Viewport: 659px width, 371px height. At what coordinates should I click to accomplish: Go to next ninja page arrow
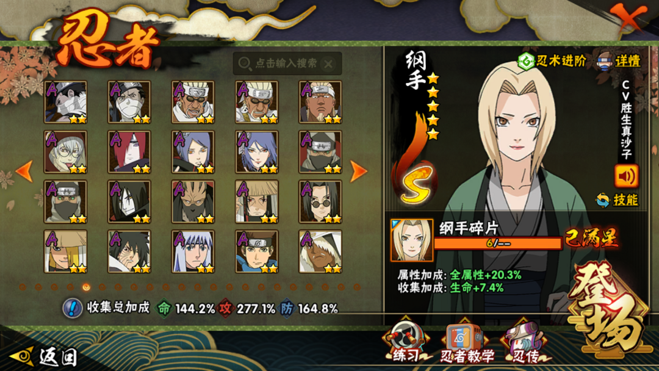(359, 171)
